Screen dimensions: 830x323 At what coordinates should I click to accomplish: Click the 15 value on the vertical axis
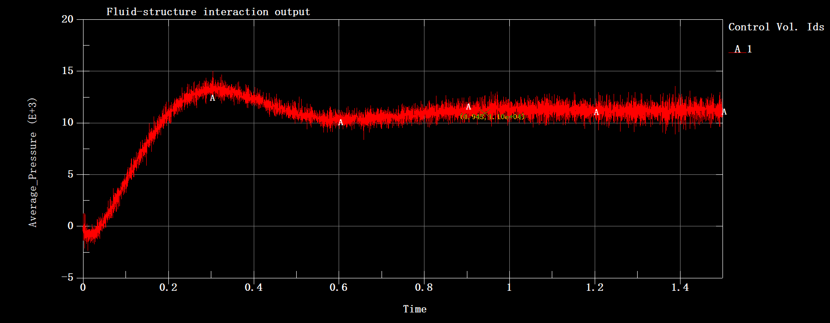(x=67, y=71)
